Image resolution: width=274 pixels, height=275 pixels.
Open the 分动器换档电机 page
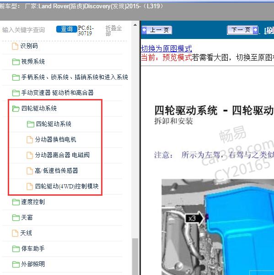[55, 139]
